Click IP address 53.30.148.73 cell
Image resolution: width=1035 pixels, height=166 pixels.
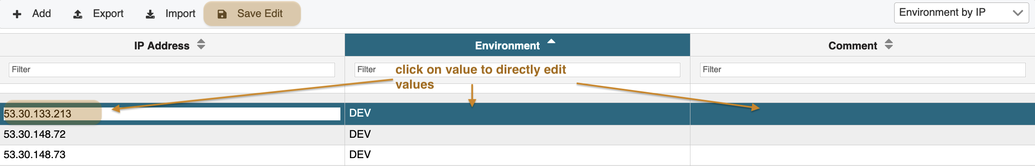[x=35, y=155]
